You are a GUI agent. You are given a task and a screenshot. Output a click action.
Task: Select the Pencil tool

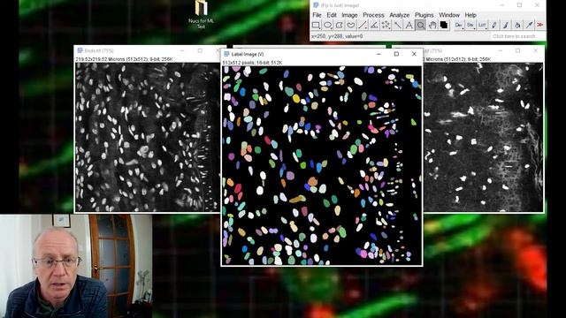(493, 25)
